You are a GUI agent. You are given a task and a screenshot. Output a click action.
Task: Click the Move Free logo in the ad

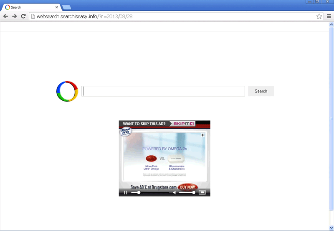click(126, 132)
